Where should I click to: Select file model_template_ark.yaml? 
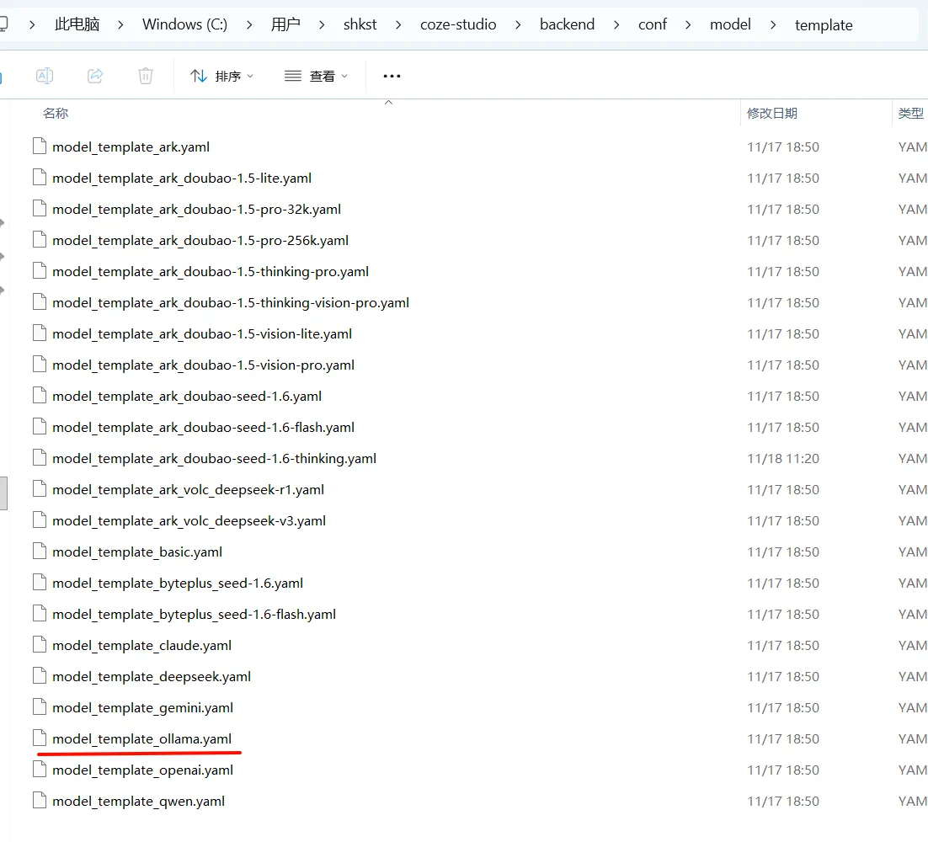click(x=131, y=147)
